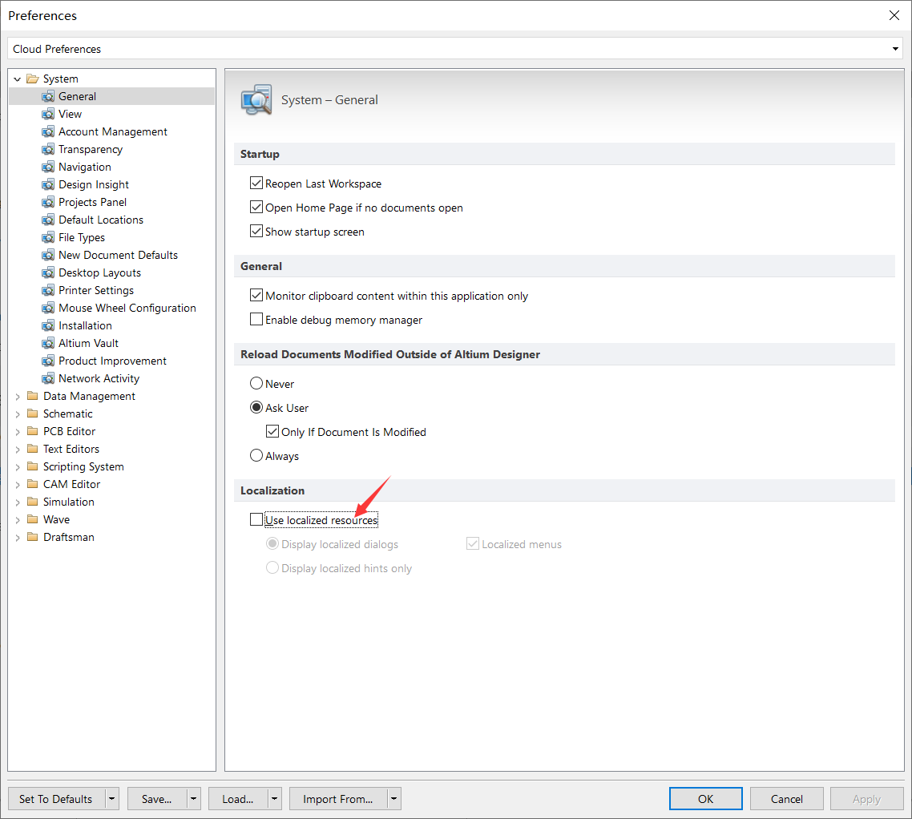Select the Always reload radio button
This screenshot has height=819, width=912.
coord(256,455)
